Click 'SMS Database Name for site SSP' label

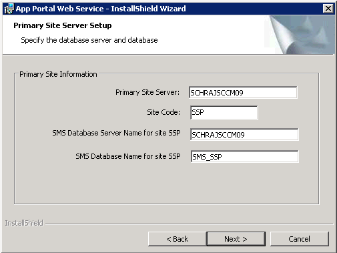128,156
